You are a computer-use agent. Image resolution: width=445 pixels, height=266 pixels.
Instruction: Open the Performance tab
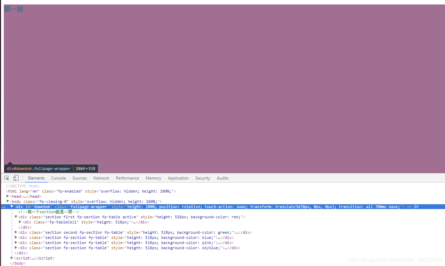(x=127, y=178)
